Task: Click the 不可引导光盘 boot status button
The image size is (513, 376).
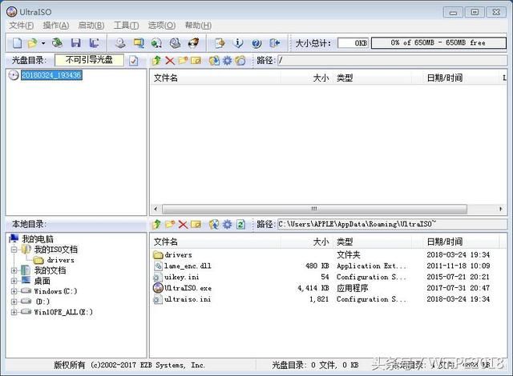Action: [x=89, y=60]
